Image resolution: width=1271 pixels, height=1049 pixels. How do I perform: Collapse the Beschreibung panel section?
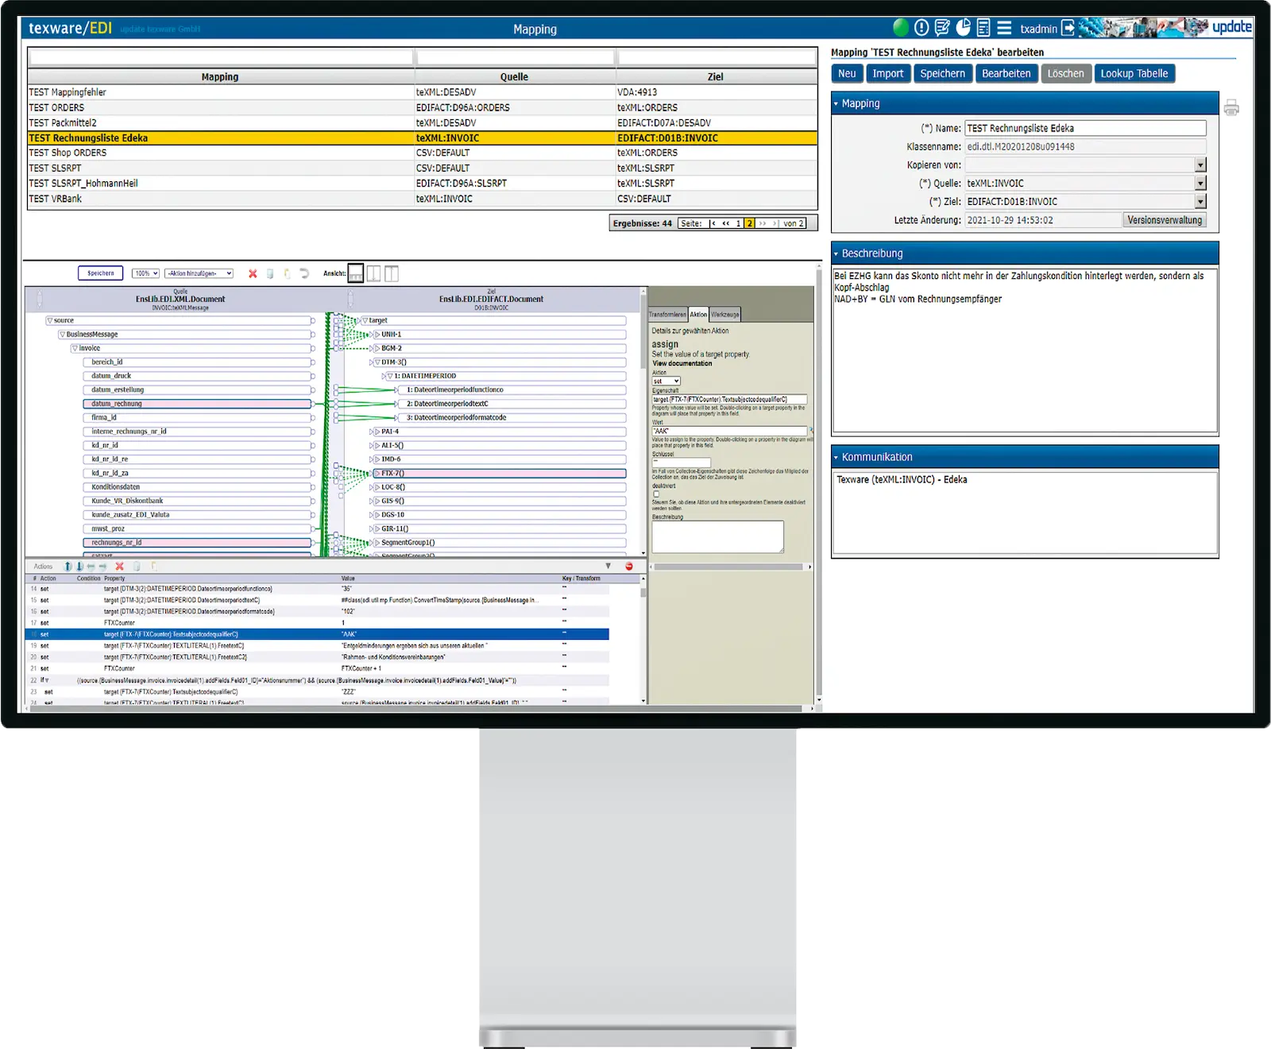coord(836,254)
